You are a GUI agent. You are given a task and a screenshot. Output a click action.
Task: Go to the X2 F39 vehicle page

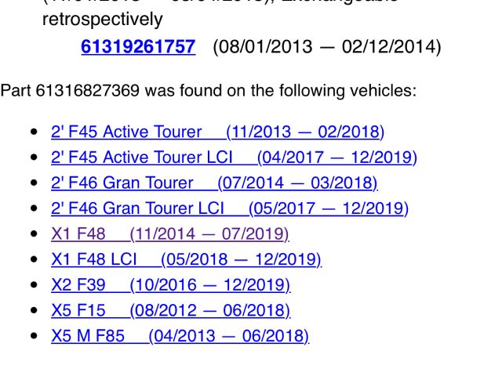[78, 285]
